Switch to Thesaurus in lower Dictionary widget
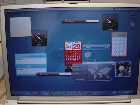 pos(54,74)
